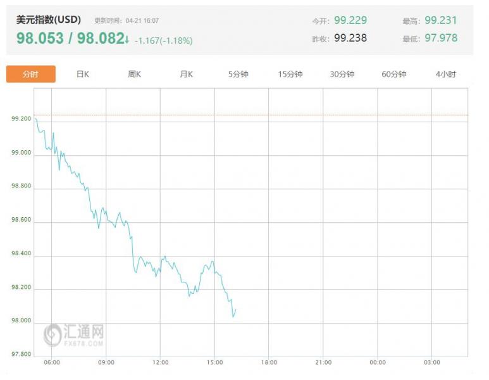Click the 美元指数(USD) title

[x=49, y=20]
